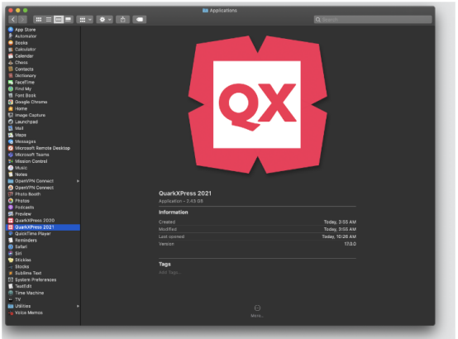458x339 pixels.
Task: Select the Notes app icon
Action: (11, 174)
